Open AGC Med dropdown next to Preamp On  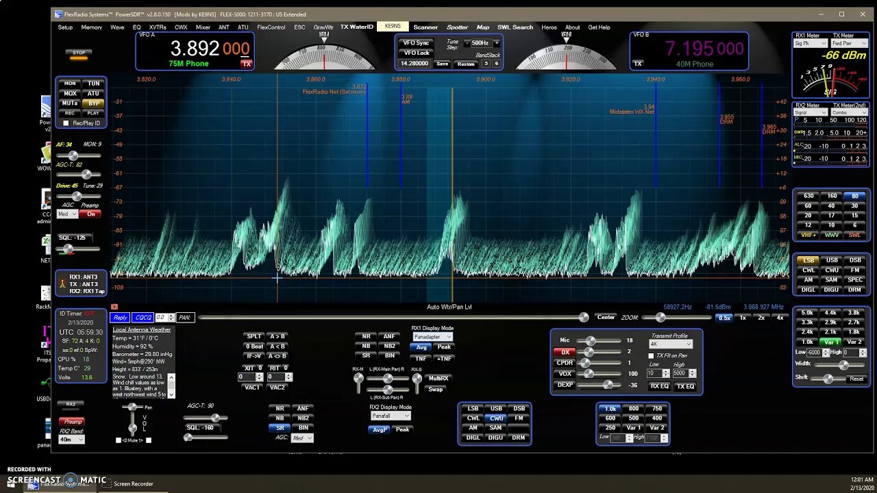click(67, 214)
